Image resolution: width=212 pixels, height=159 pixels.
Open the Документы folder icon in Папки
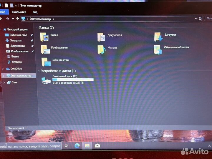coord(102,37)
